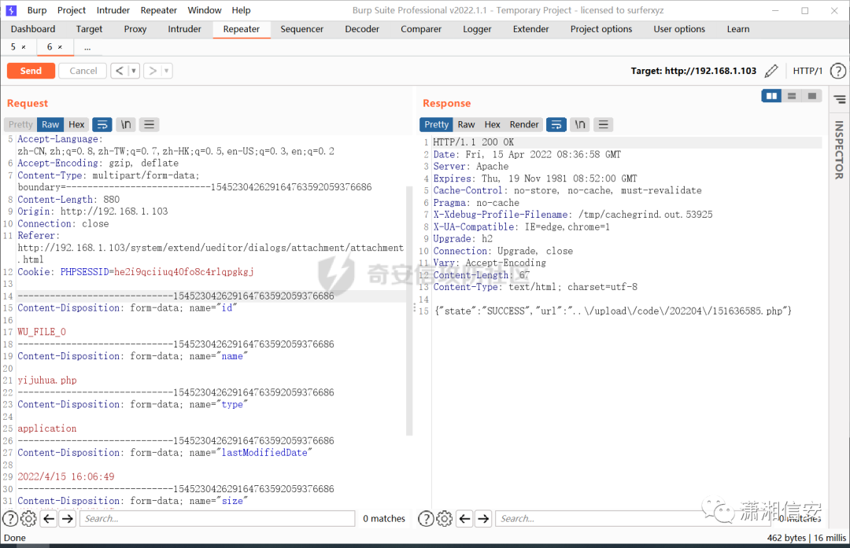Open the forward history dropdown arrow

pyautogui.click(x=166, y=71)
